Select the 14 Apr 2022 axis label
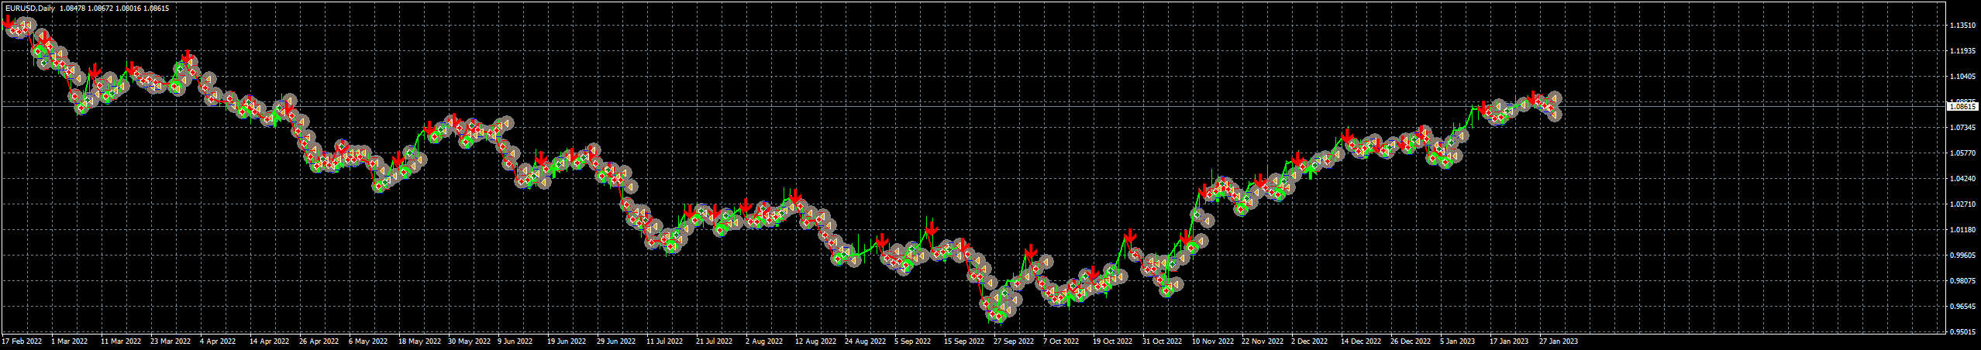The height and width of the screenshot is (350, 1981). 269,341
